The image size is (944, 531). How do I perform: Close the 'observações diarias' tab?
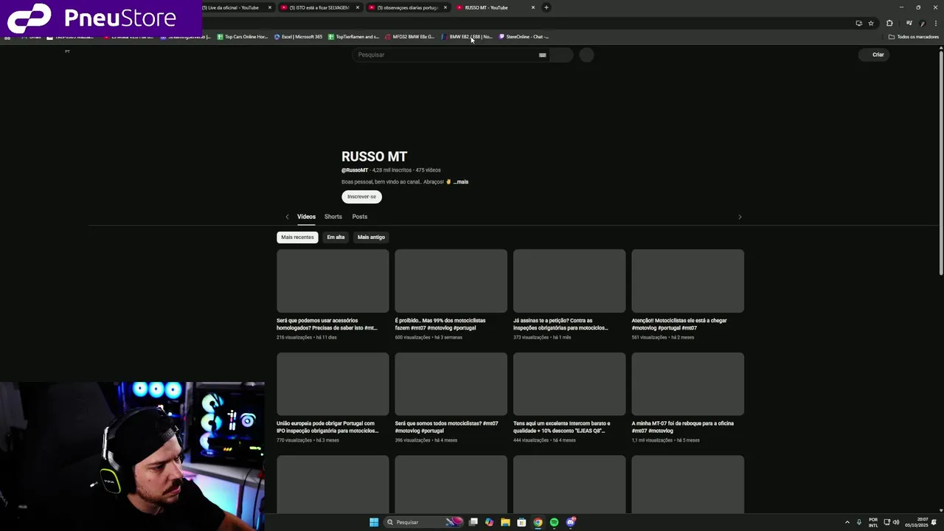(x=445, y=7)
